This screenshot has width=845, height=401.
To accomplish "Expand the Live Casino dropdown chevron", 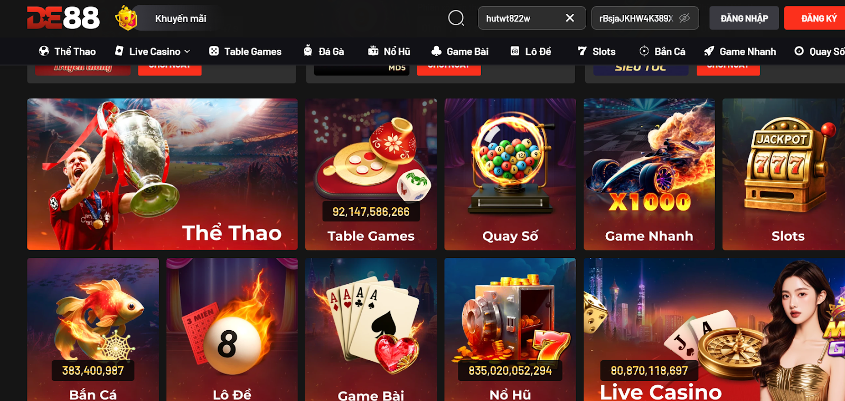I will click(187, 51).
